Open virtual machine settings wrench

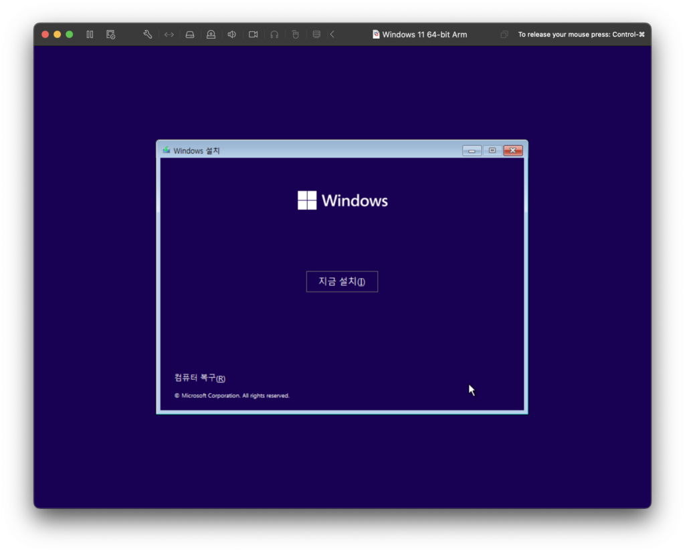click(148, 34)
